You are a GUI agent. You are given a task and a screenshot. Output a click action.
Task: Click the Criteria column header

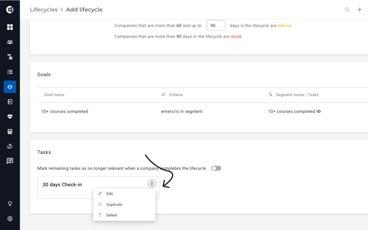pyautogui.click(x=176, y=95)
